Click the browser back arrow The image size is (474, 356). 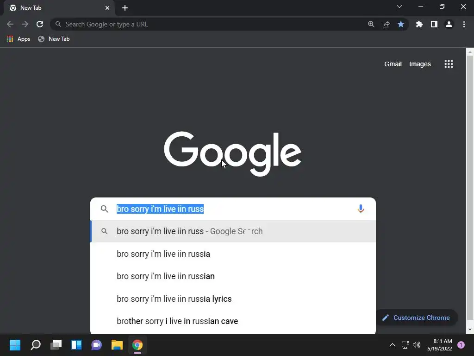click(10, 24)
